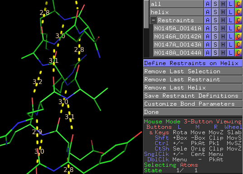Open Color menu for N0146A_O0142A
The image size is (243, 174).
(238, 36)
